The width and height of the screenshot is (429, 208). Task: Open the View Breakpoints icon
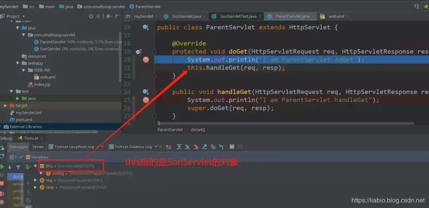2,194
